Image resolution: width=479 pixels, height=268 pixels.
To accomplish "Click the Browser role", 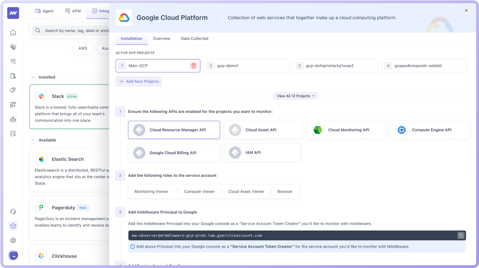I will click(285, 192).
